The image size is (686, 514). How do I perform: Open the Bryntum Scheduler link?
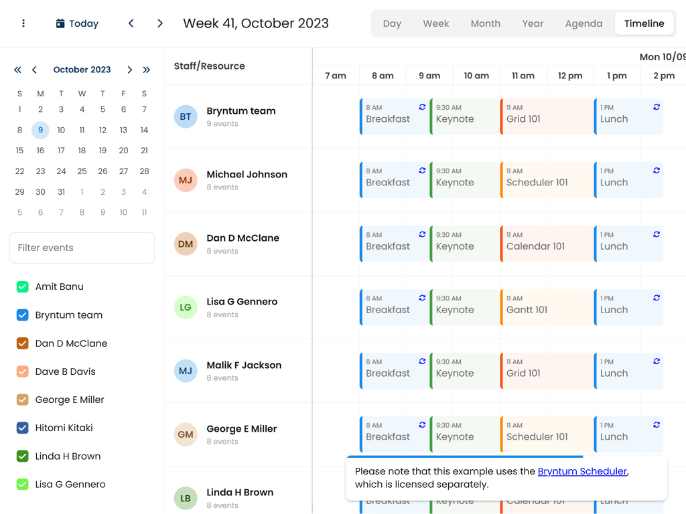582,471
